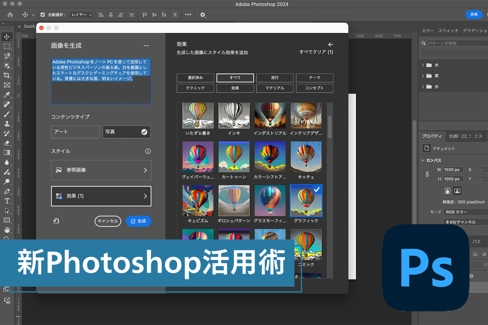Screen dimensions: 488x325
Task: Click the キャンセル button
Action: [x=108, y=221]
